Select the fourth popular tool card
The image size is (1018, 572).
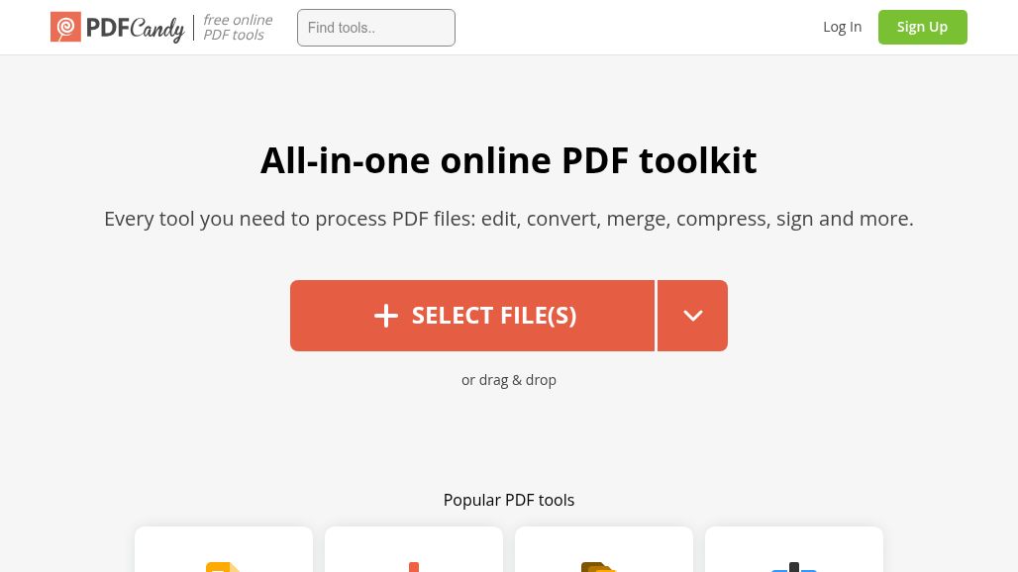click(794, 549)
